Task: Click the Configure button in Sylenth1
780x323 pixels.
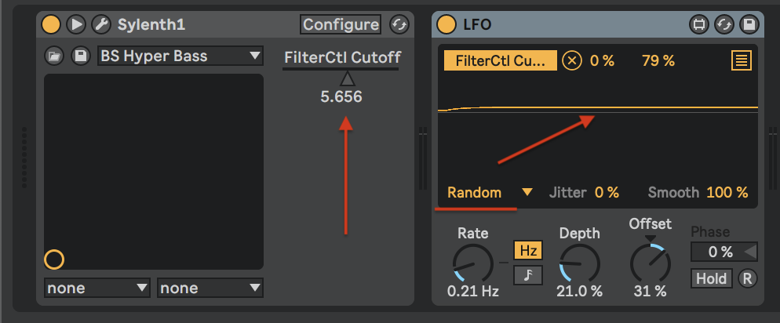Action: coord(341,24)
